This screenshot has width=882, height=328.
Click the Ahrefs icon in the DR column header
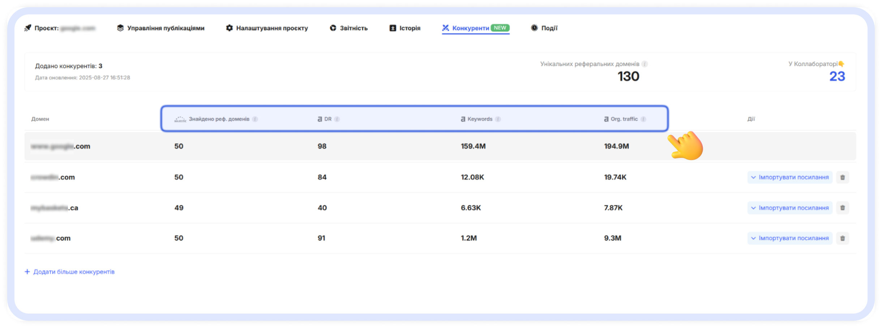[x=319, y=119]
